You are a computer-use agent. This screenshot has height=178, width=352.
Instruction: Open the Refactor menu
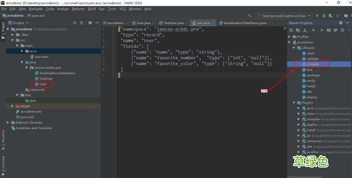tap(78, 9)
